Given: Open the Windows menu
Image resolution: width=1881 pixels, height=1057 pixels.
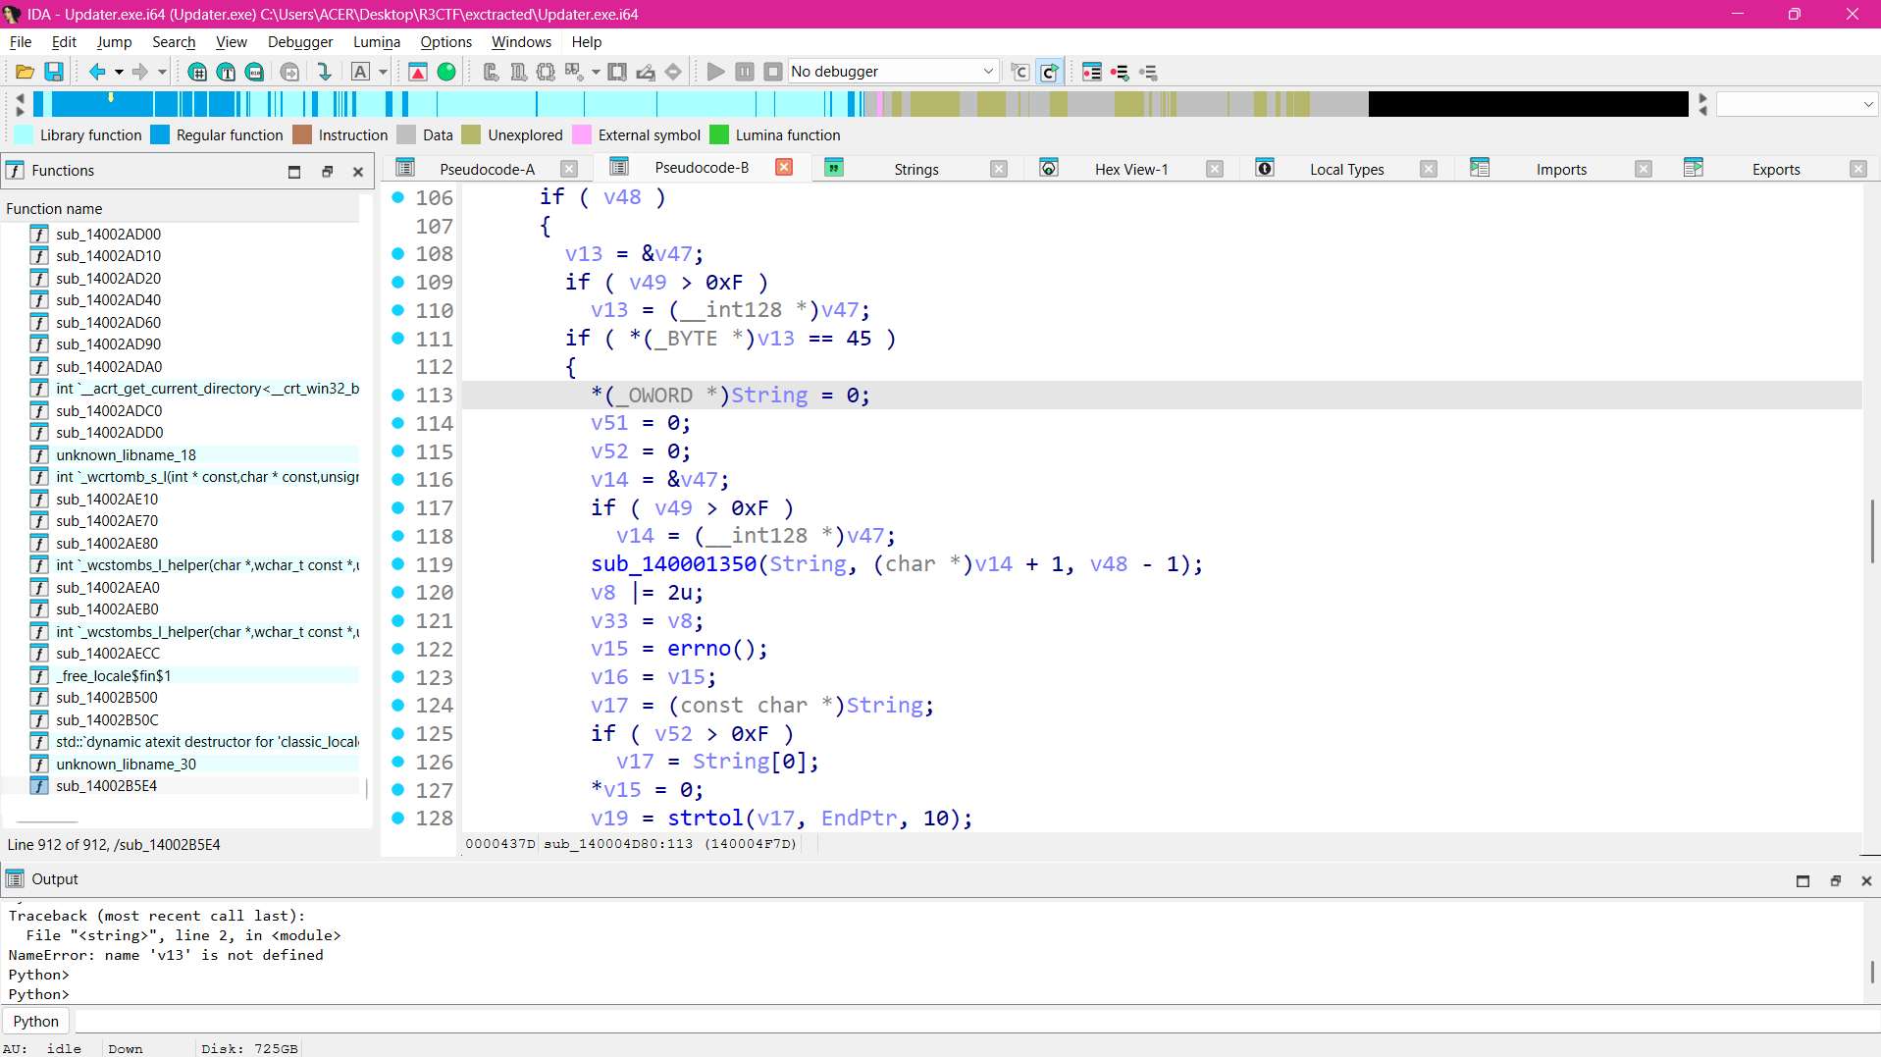Looking at the screenshot, I should pos(521,42).
